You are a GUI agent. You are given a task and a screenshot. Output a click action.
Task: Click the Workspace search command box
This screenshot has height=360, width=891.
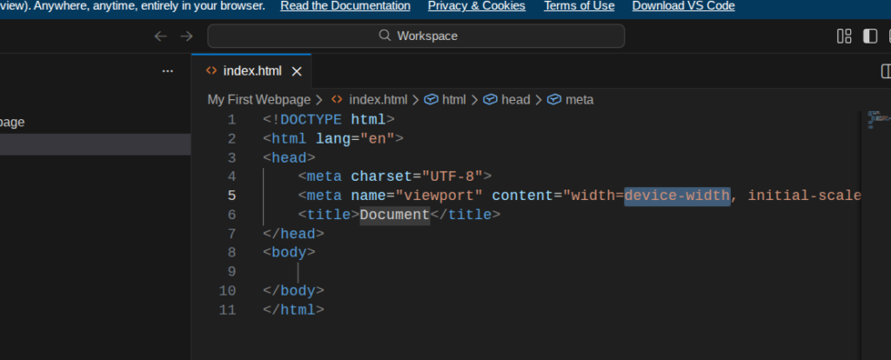click(416, 36)
